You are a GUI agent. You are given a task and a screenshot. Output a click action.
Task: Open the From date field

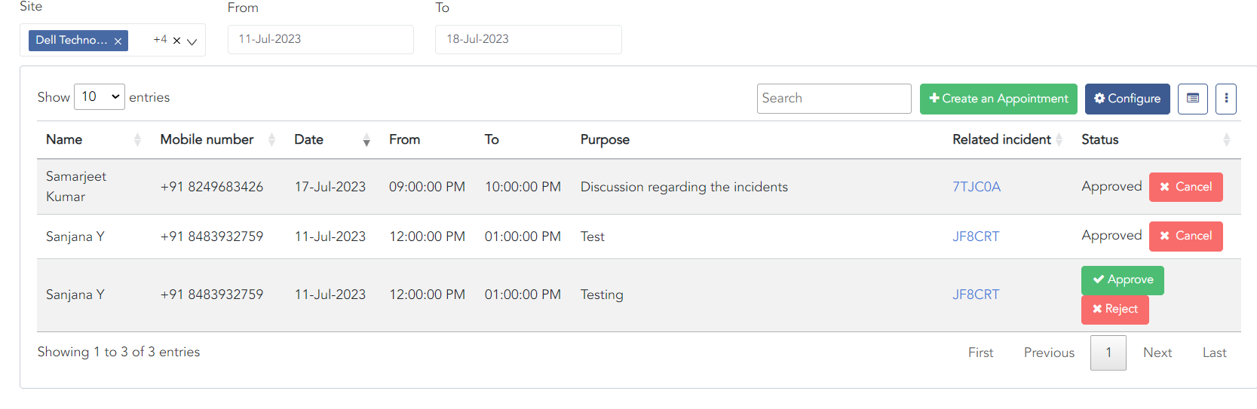[x=320, y=39]
